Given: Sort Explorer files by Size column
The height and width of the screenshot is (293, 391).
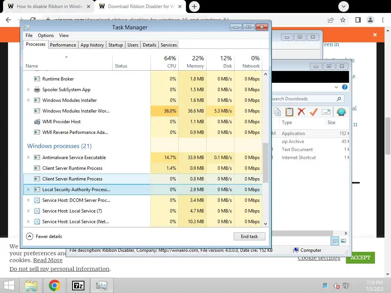Looking at the screenshot, I should pos(337,122).
